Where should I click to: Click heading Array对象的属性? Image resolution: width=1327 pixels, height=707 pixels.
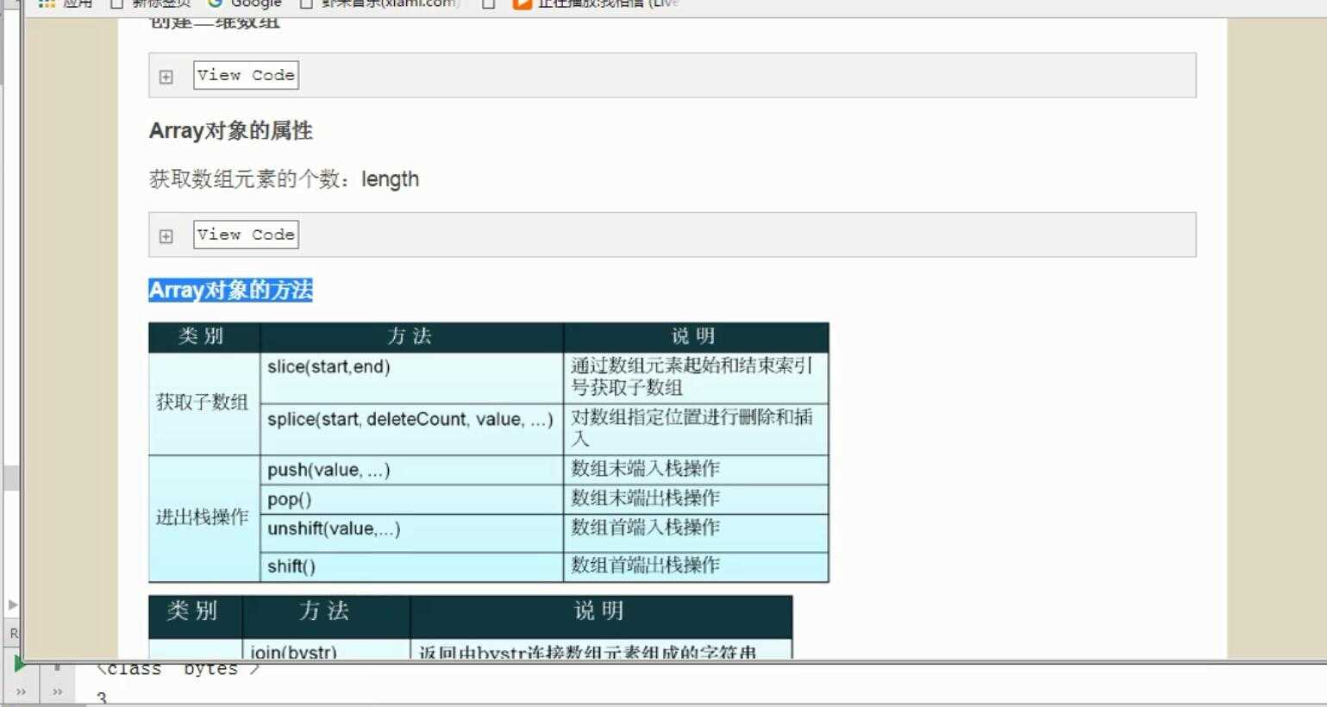pos(230,131)
